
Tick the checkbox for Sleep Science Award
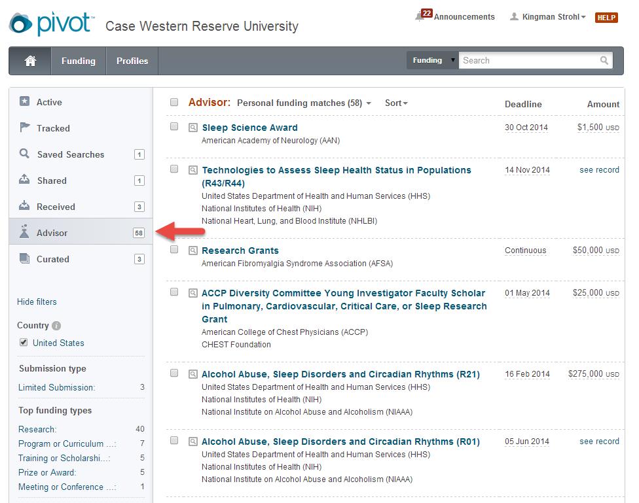coord(174,127)
